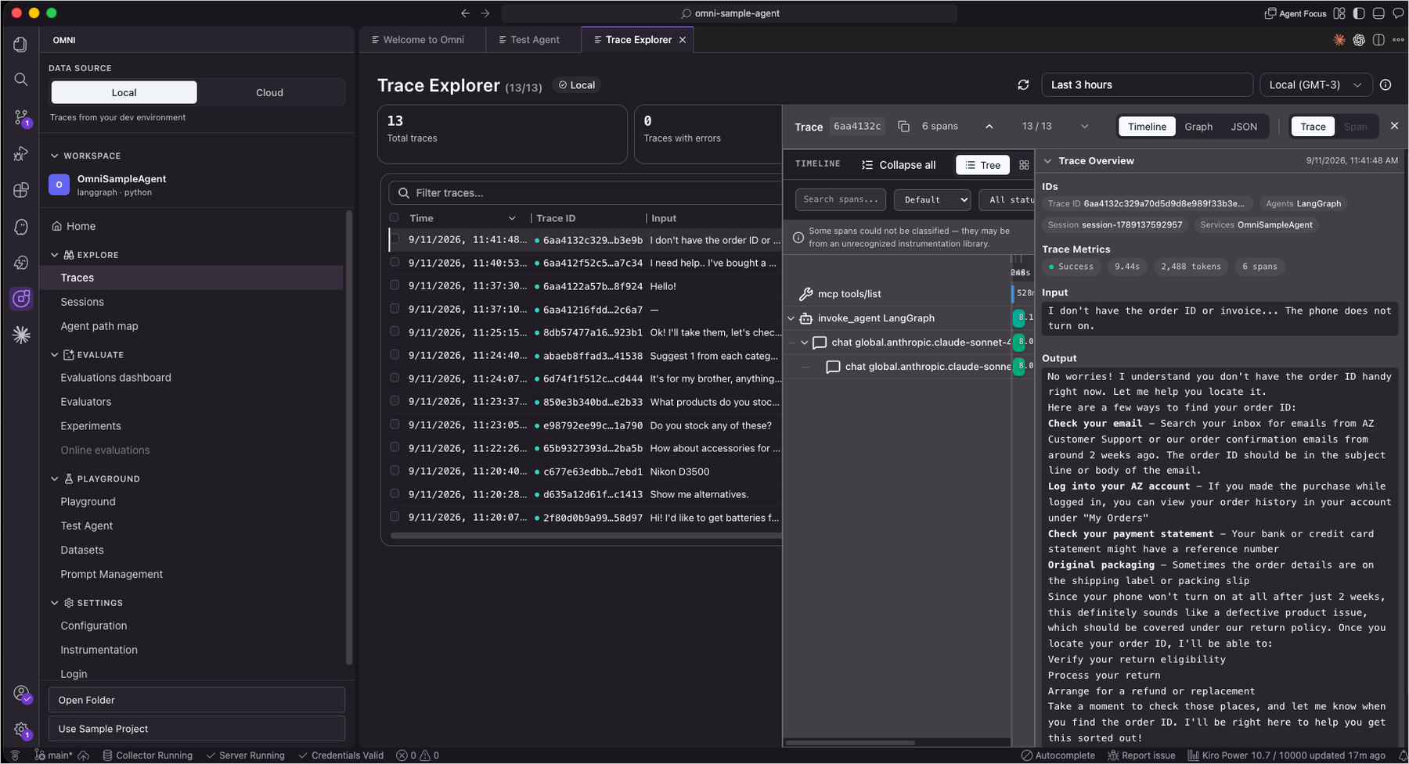Collapse the invoke_agent LangGraph span
The height and width of the screenshot is (764, 1409).
click(x=791, y=318)
